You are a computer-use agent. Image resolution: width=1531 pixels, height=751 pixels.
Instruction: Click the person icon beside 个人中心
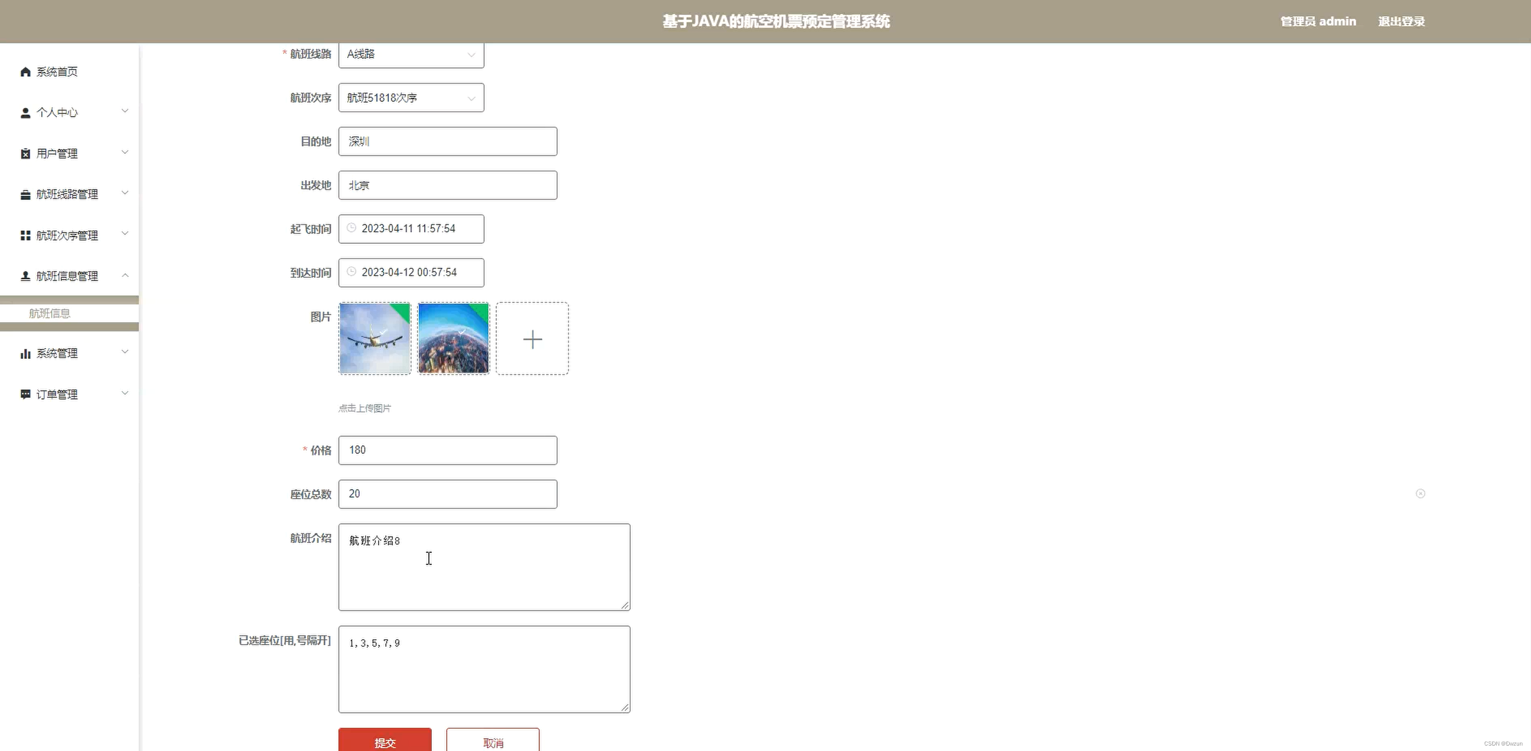click(25, 113)
